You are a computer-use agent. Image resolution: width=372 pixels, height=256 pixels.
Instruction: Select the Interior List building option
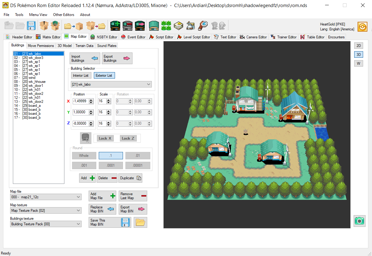pyautogui.click(x=81, y=76)
